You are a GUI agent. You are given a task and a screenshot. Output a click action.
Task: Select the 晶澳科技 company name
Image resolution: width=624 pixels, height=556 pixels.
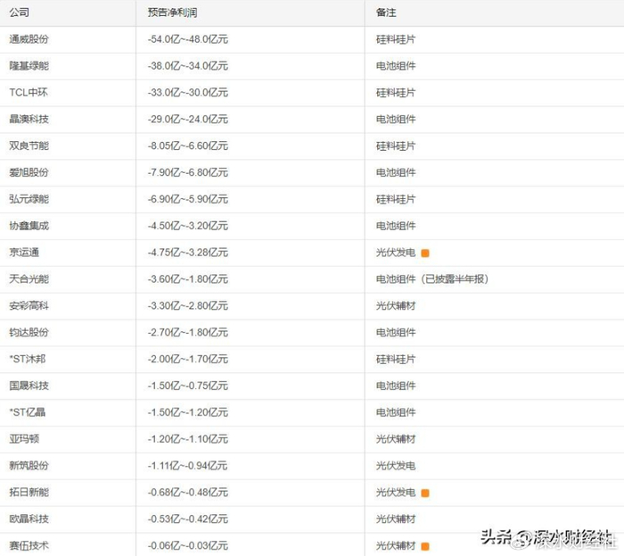[29, 119]
